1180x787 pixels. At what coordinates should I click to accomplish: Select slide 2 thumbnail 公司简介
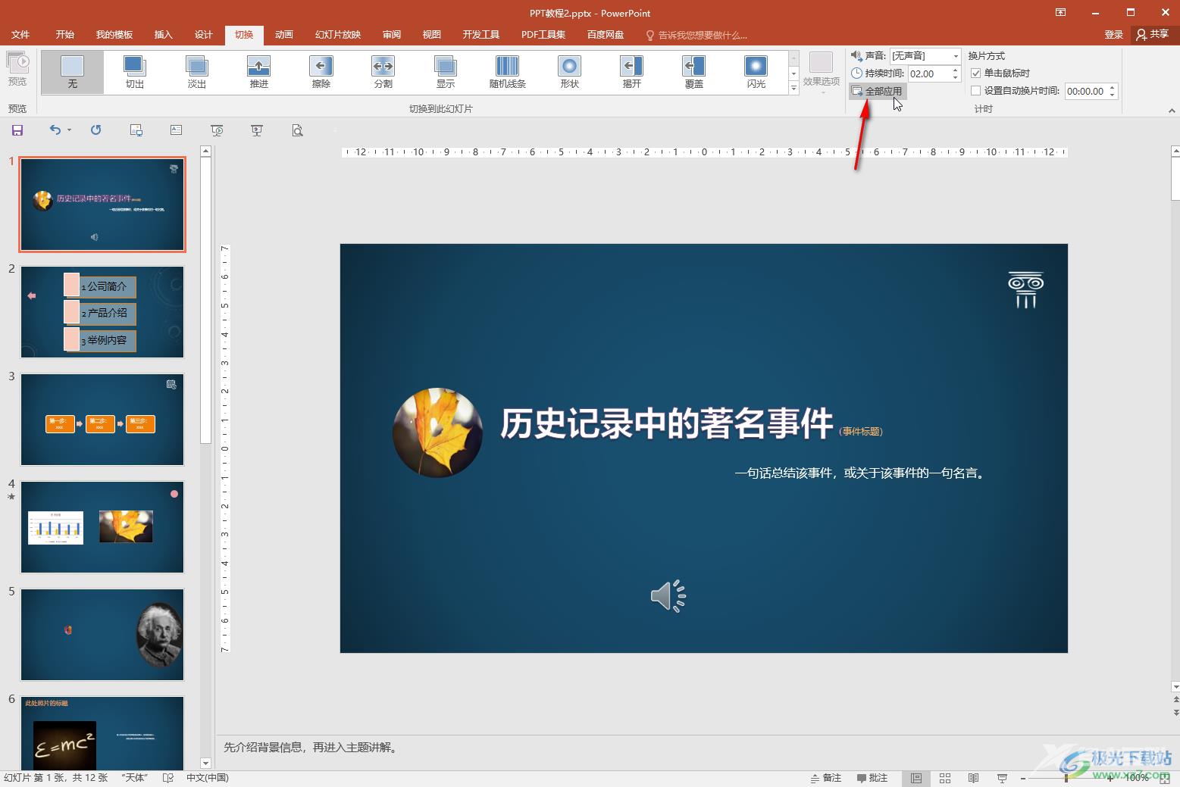(x=102, y=311)
